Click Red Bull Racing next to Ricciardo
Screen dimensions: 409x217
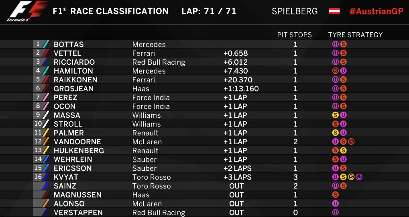pos(159,62)
